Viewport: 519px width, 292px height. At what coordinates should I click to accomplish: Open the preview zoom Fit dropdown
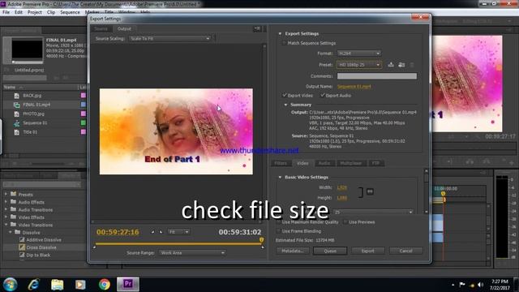(x=178, y=232)
